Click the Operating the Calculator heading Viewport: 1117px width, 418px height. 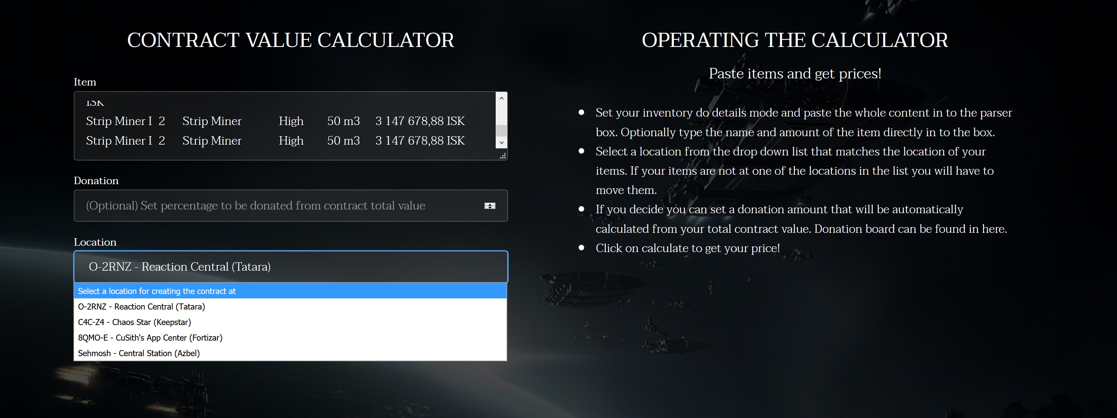[x=795, y=40]
